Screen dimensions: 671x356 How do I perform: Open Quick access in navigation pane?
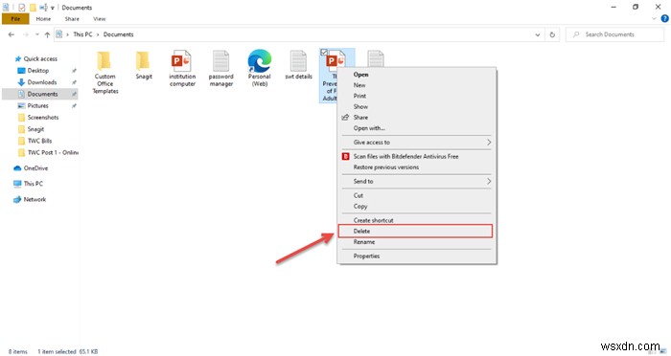(40, 59)
